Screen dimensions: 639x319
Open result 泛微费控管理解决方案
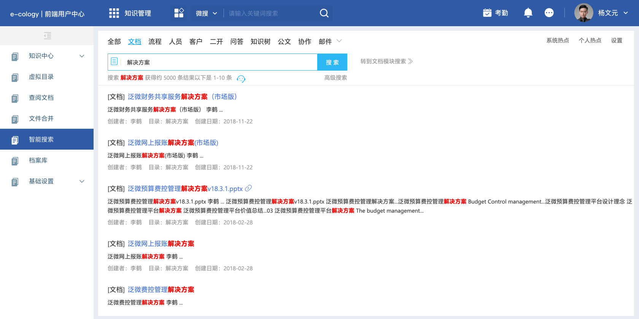point(161,290)
